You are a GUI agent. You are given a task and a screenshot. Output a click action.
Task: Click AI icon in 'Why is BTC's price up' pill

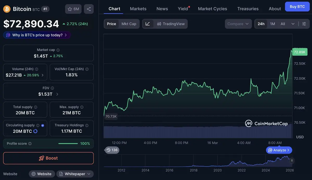point(8,35)
